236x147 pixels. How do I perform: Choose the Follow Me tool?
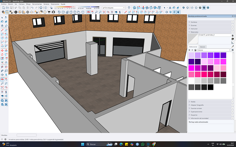click(x=6, y=54)
